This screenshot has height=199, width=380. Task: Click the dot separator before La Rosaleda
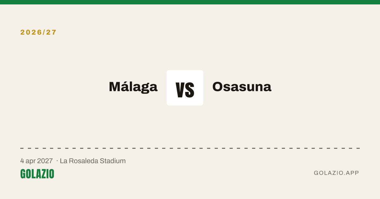click(57, 161)
